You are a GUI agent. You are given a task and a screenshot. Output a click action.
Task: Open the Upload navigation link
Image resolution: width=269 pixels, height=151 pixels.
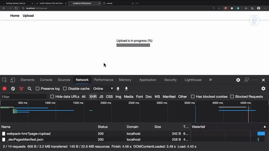click(x=28, y=16)
